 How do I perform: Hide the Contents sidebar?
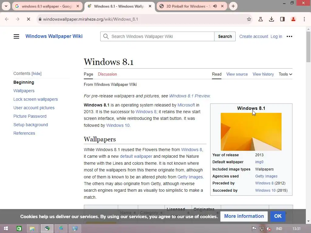pos(37,73)
